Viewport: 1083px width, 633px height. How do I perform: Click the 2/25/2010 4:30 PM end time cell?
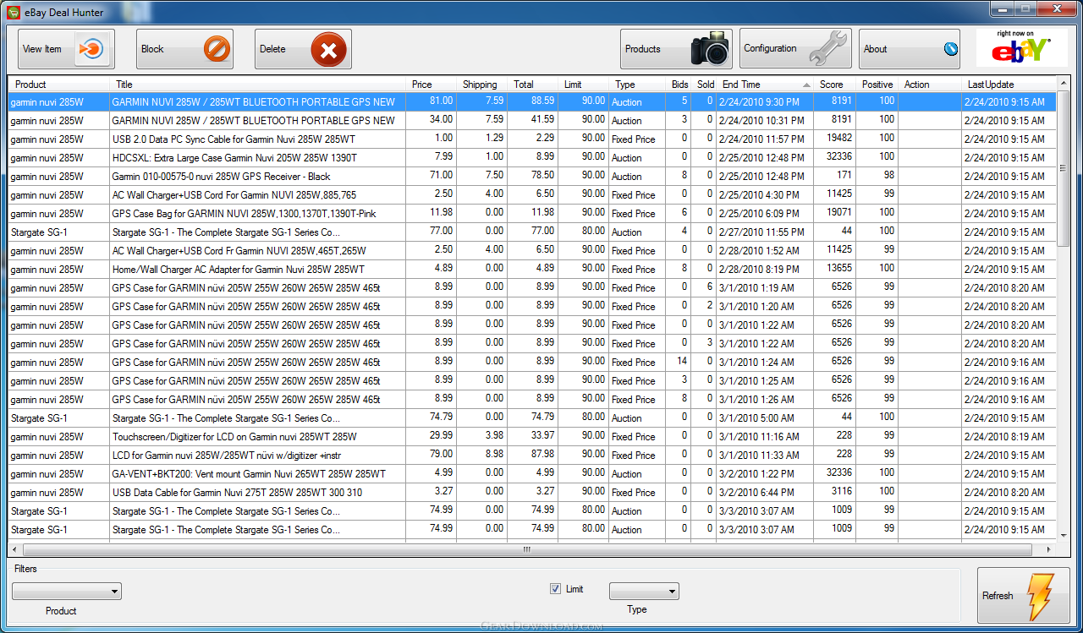765,194
